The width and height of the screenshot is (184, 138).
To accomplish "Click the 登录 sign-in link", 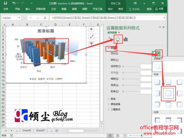I will [x=149, y=9].
